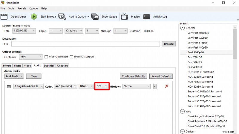
Task: Collapse the Devices presets group
Action: point(182,131)
